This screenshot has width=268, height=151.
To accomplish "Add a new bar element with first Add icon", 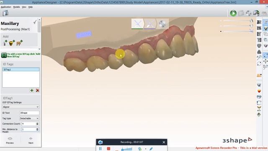I will tap(5, 43).
